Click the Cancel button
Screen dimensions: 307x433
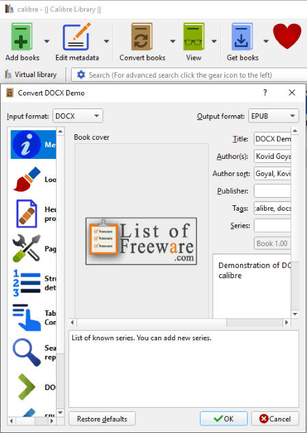[275, 419]
